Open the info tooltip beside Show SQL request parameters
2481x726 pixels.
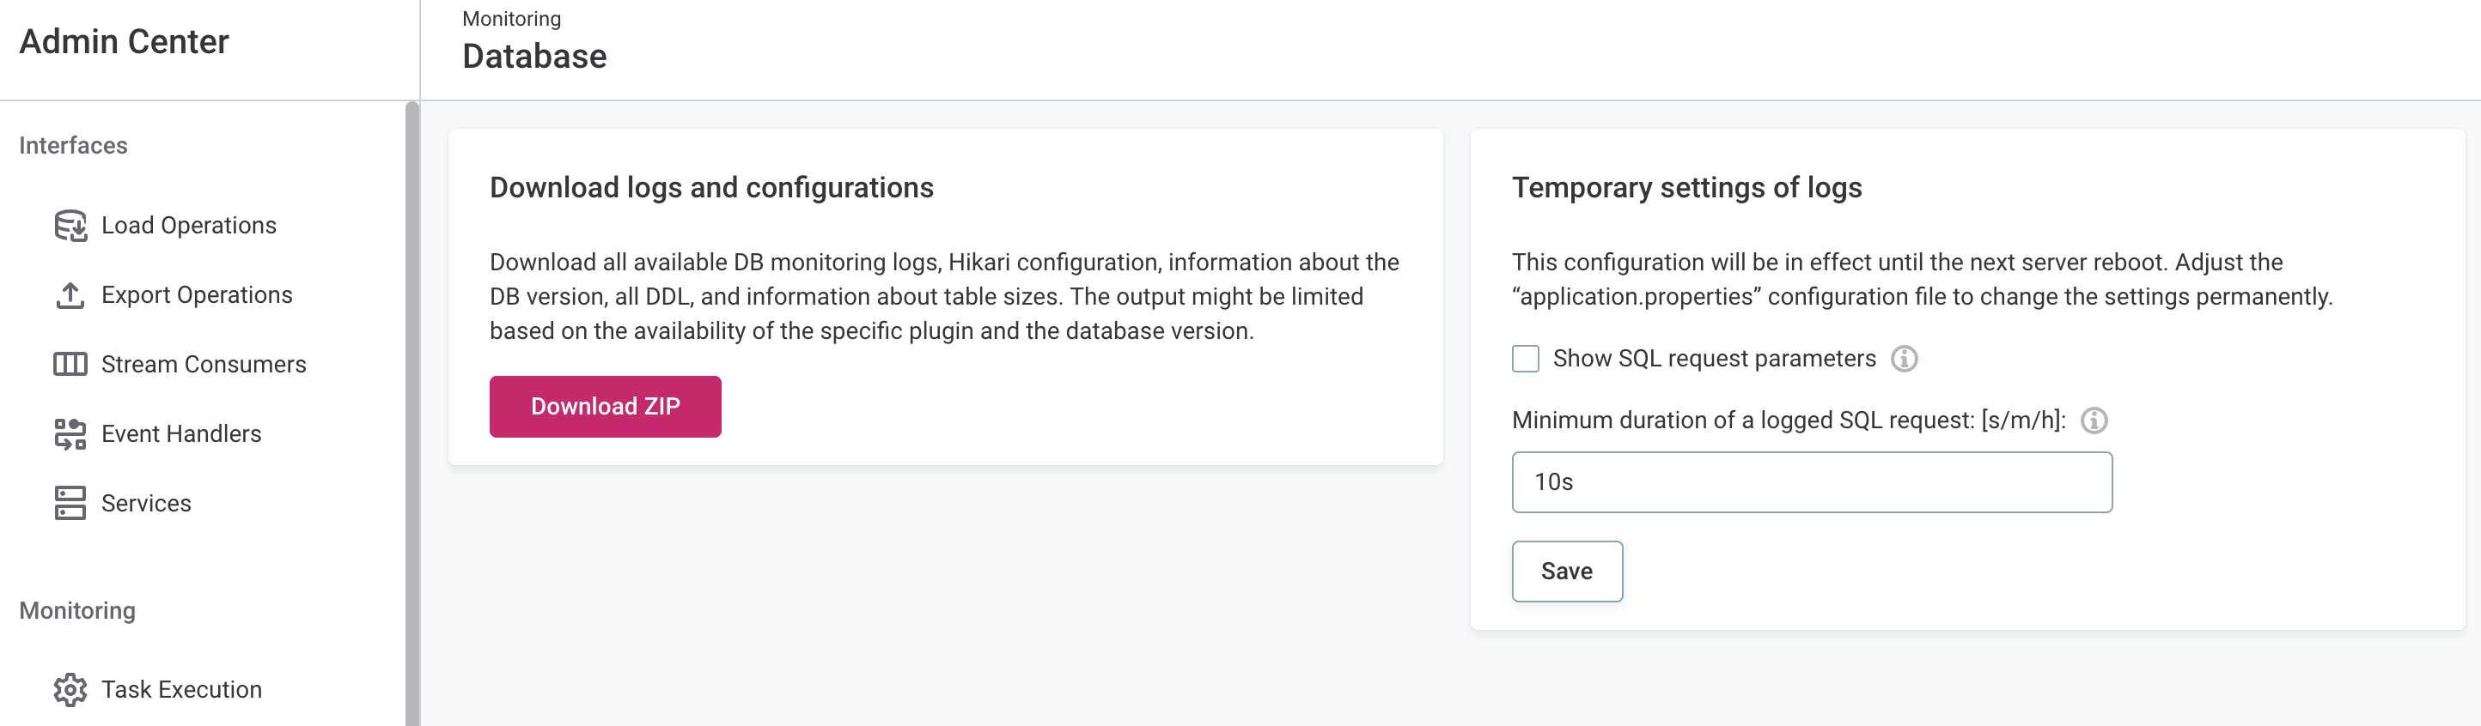[x=1905, y=359]
